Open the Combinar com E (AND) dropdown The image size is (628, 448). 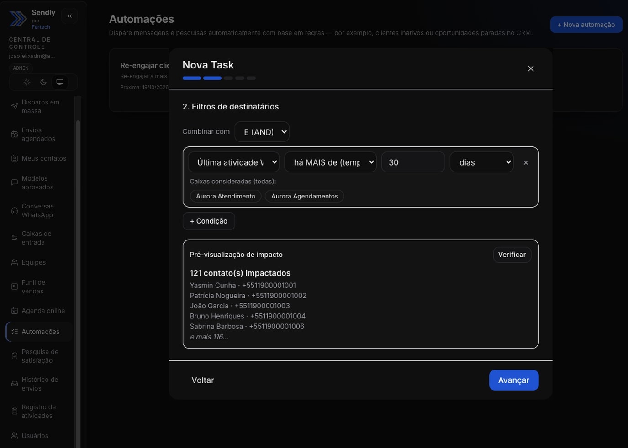(x=262, y=132)
